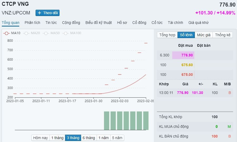Click the last green volume bar
This screenshot has height=142, width=237.
pos(146,121)
